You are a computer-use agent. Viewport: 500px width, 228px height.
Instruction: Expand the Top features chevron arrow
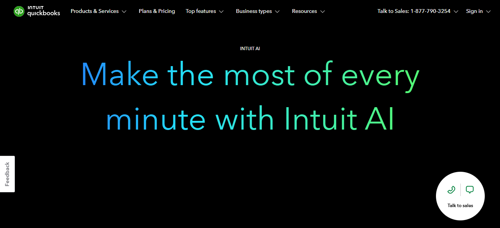[x=222, y=12]
